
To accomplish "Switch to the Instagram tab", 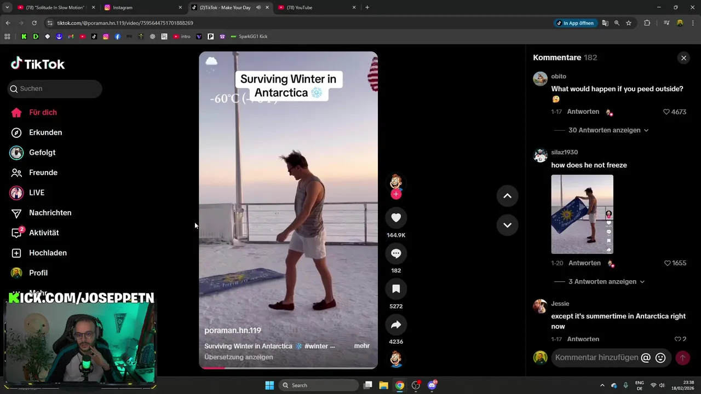I will (143, 8).
